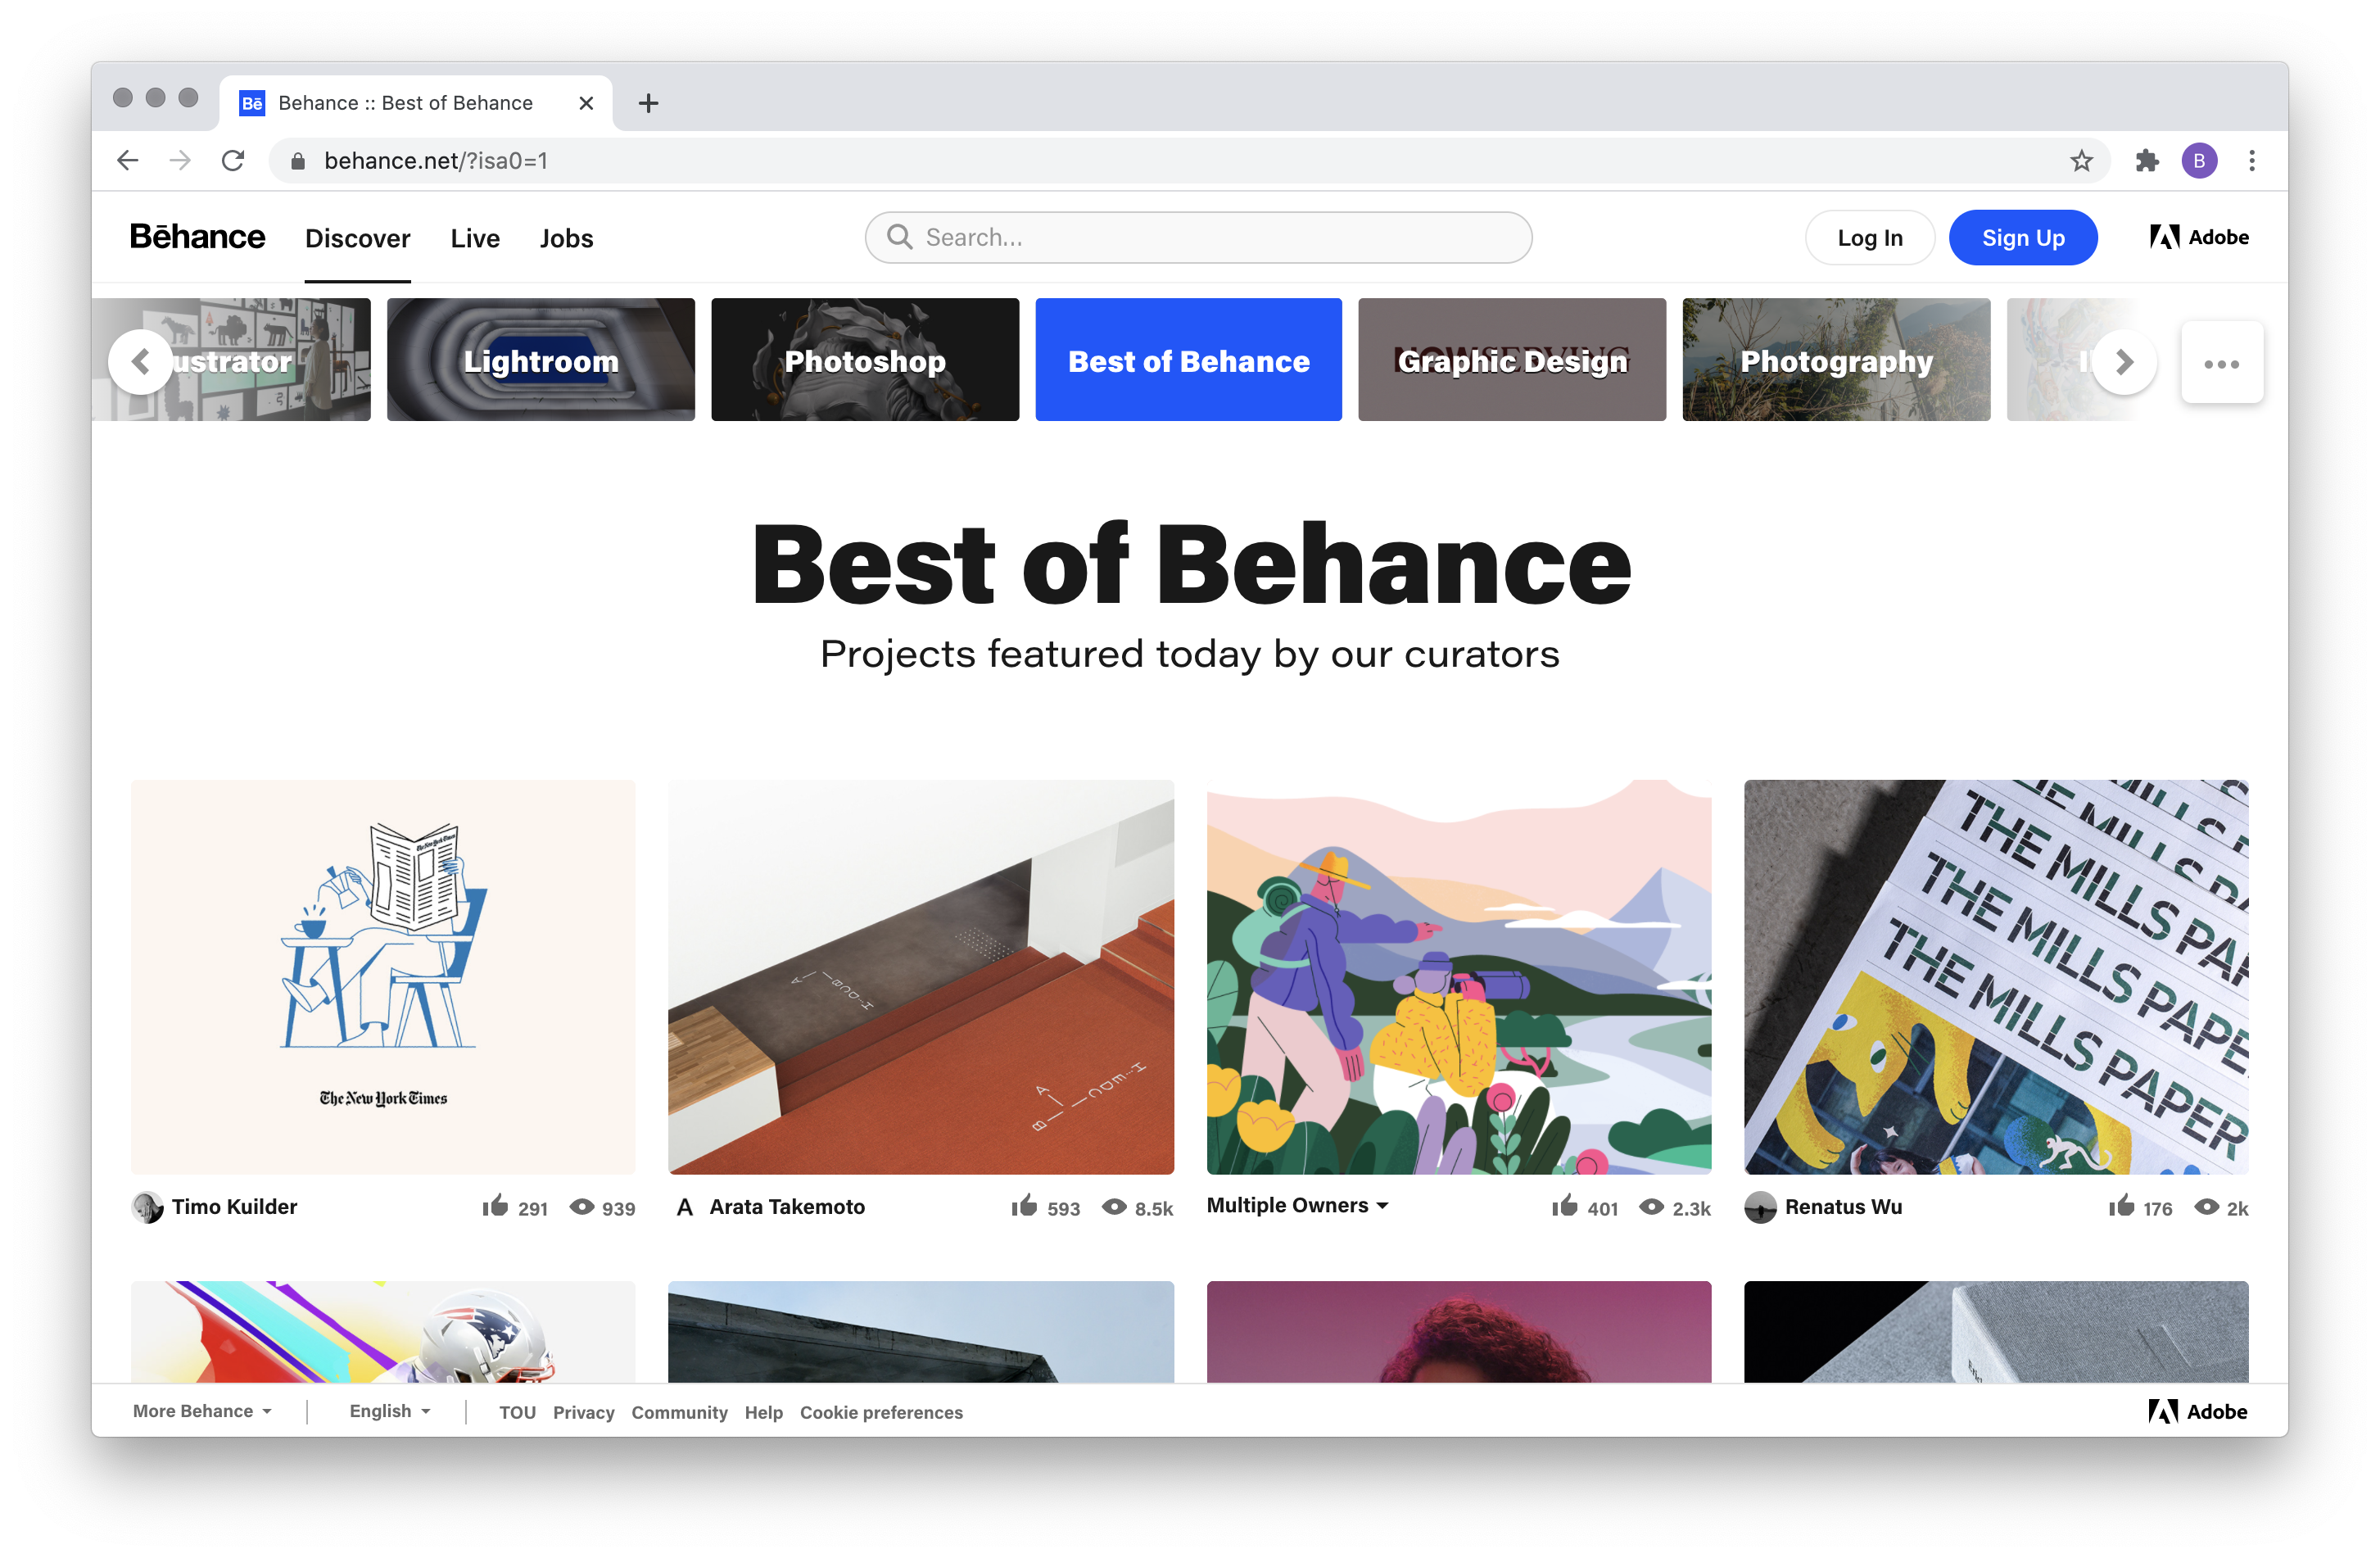Select the Photography category tab

pos(1838,360)
